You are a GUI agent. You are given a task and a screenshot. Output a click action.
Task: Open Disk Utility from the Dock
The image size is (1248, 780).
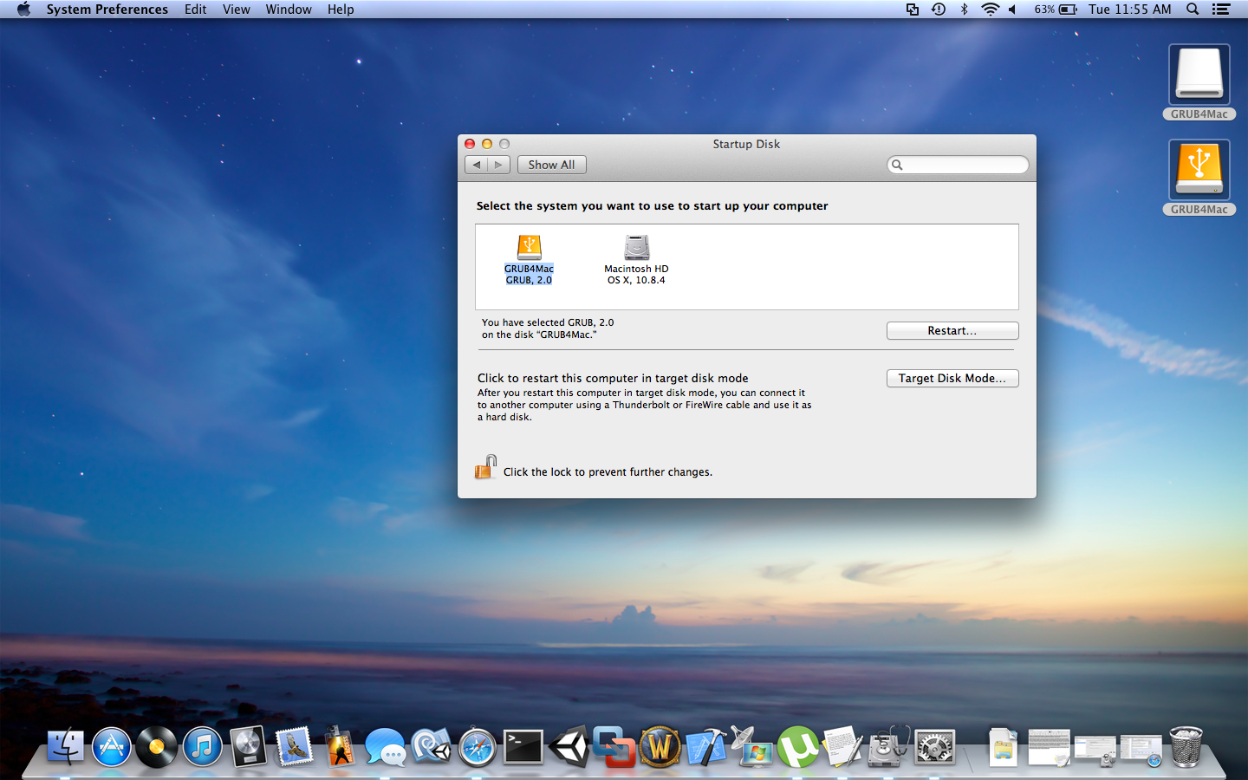click(889, 746)
